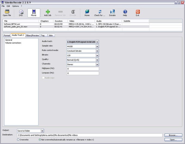
Task: Click the English PCM signed audio cell
Action: click(x=108, y=27)
